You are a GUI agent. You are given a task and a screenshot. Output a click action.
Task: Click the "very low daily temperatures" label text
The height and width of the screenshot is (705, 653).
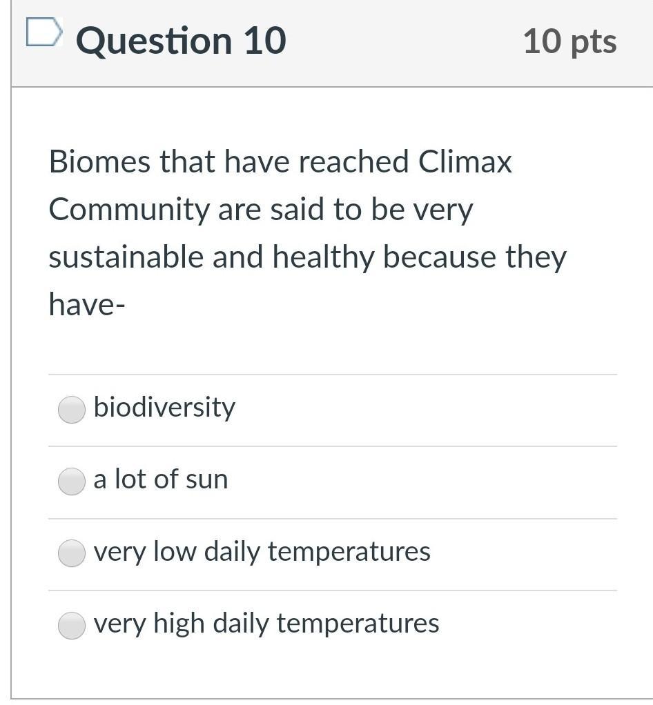click(x=262, y=551)
